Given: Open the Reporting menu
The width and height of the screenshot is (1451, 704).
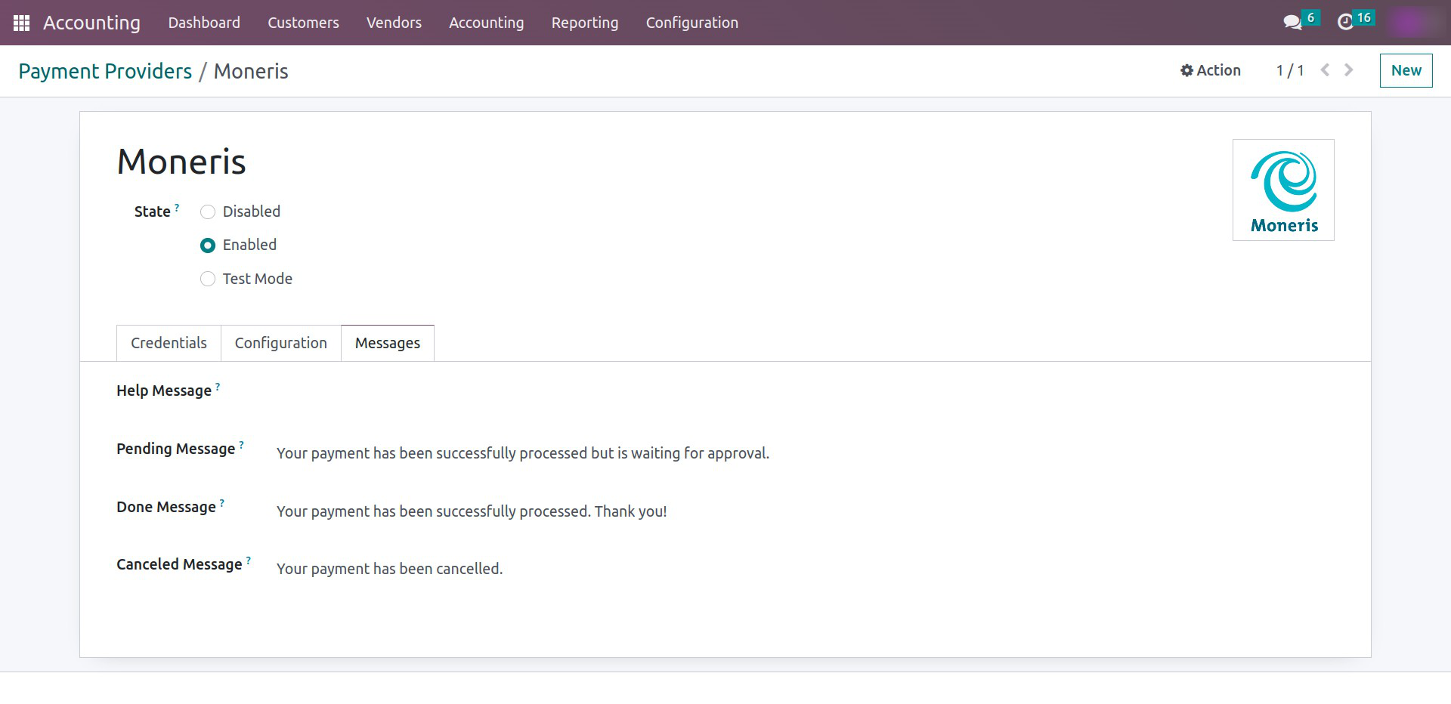Looking at the screenshot, I should 584,23.
